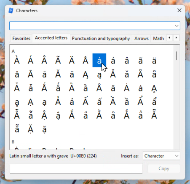
Task: Choose small a with dot above ȧ
Action: pyautogui.click(x=140, y=88)
